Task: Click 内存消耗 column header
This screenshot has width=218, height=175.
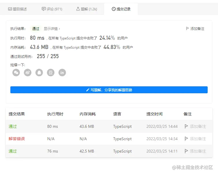Action: click(88, 114)
